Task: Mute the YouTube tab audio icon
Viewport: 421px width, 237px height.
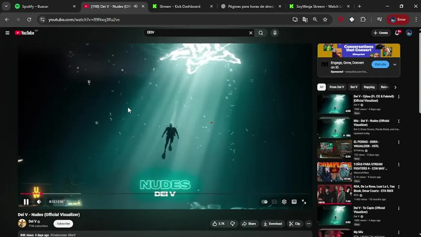Action: point(135,6)
